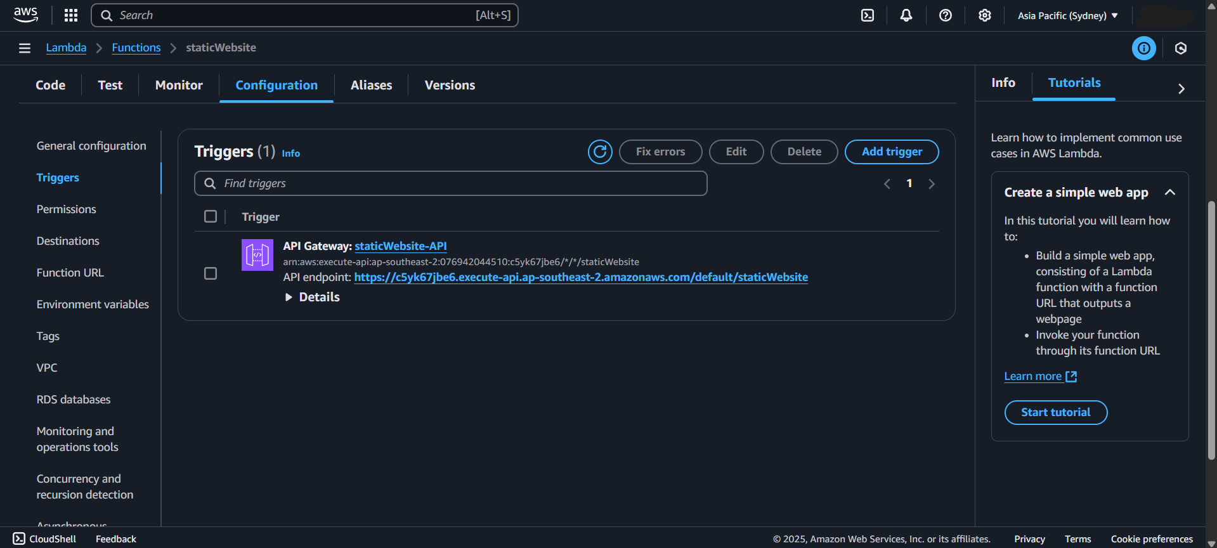Select the Tutorials help tab
This screenshot has height=548, width=1217.
click(x=1074, y=82)
